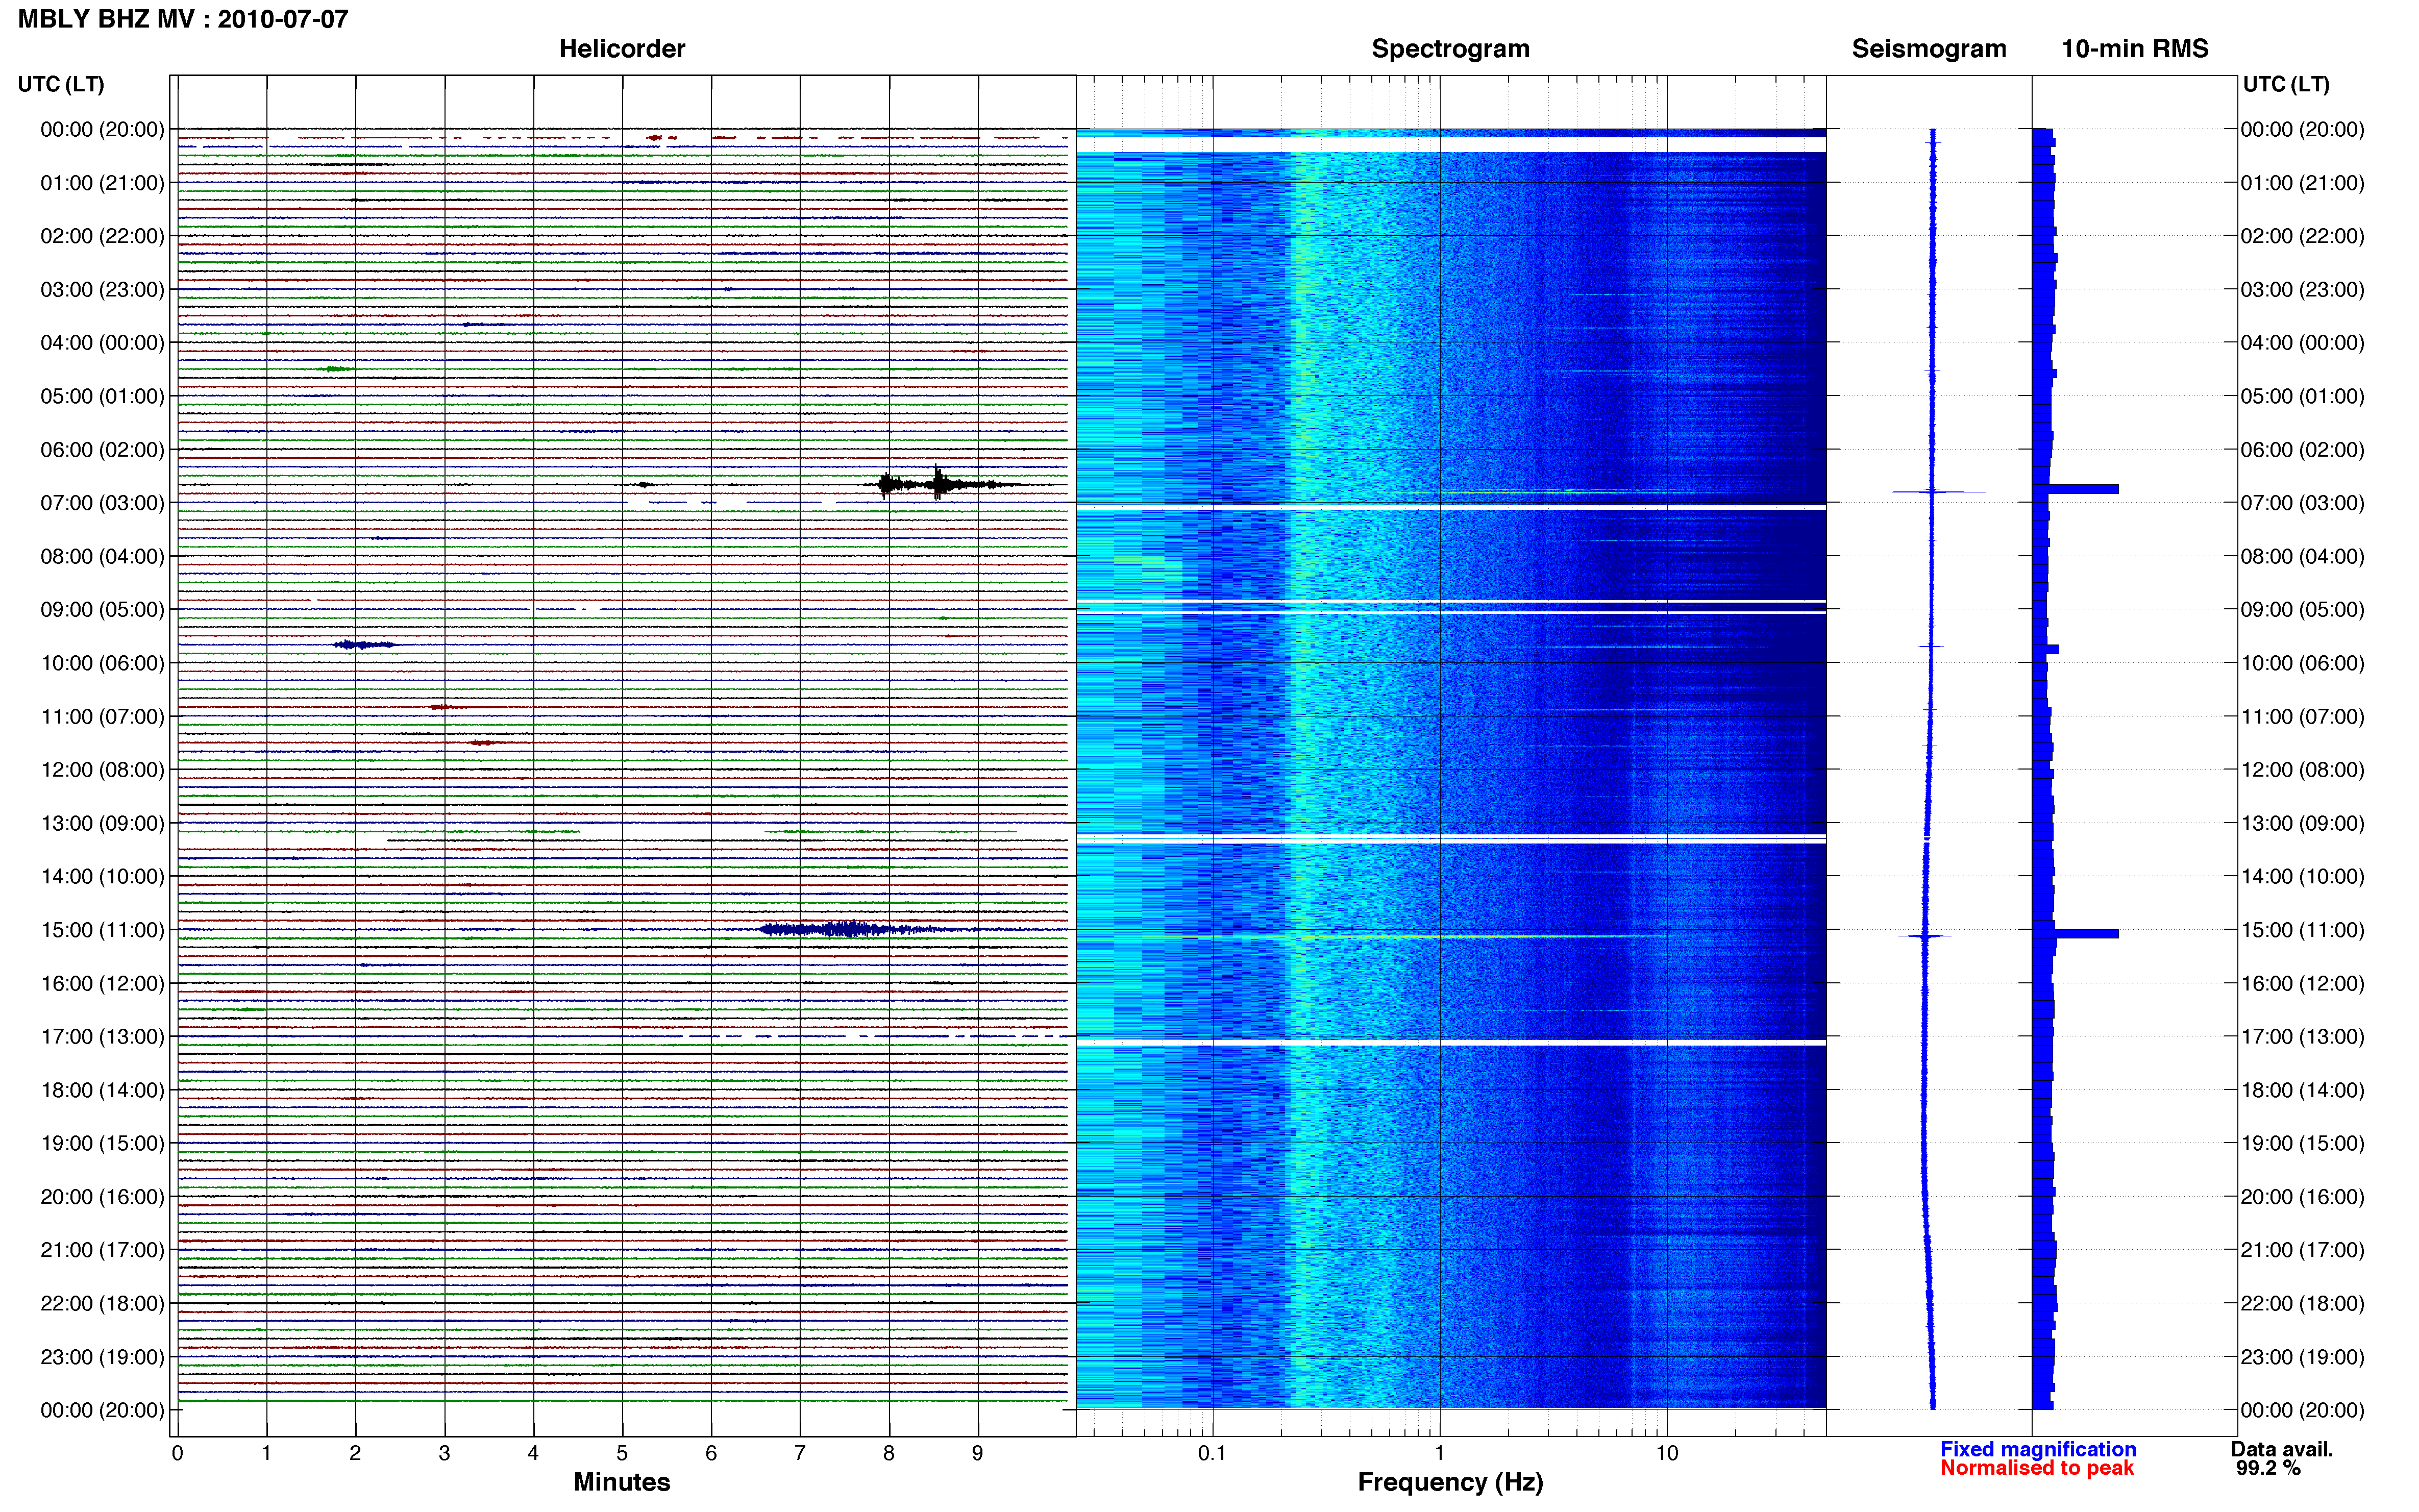The width and height of the screenshot is (2419, 1512).
Task: Select the right-axis time label 11:00 (07:00)
Action: (2302, 717)
